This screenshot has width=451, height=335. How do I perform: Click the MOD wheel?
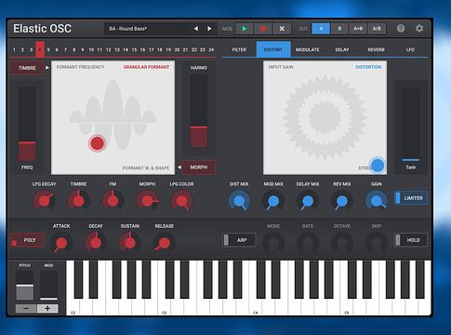48,286
